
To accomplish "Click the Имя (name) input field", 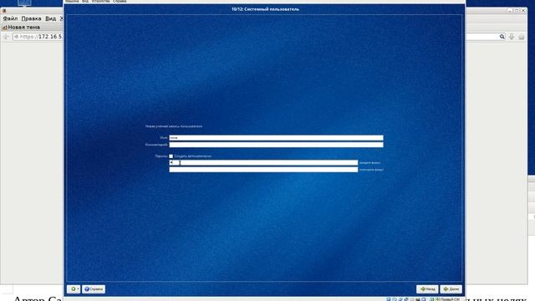I will (276, 138).
